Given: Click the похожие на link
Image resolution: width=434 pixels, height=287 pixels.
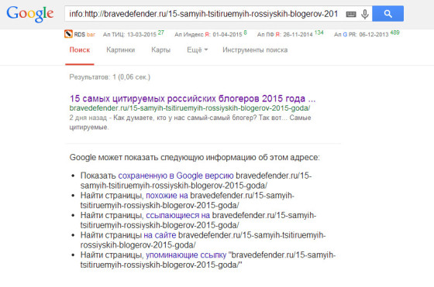Looking at the screenshot, I should pos(167,196).
